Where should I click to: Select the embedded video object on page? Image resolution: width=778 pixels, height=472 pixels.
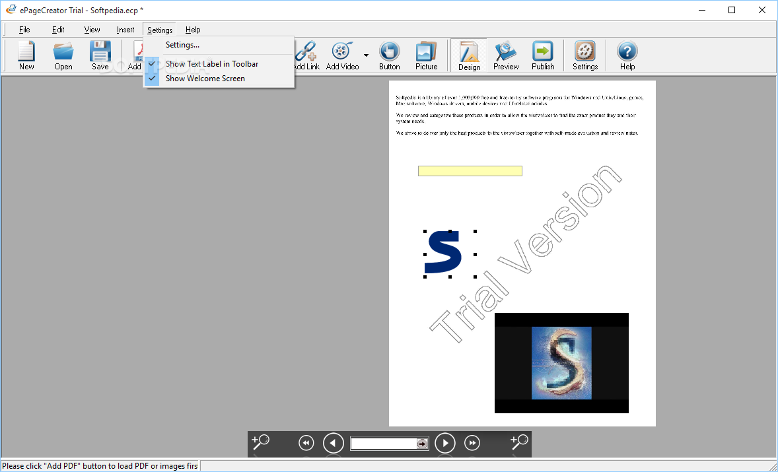tap(561, 363)
